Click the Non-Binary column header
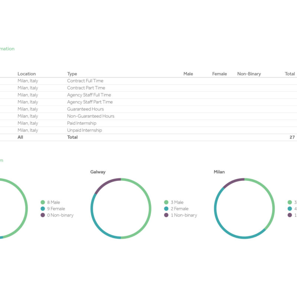The image size is (297, 297). pos(249,74)
